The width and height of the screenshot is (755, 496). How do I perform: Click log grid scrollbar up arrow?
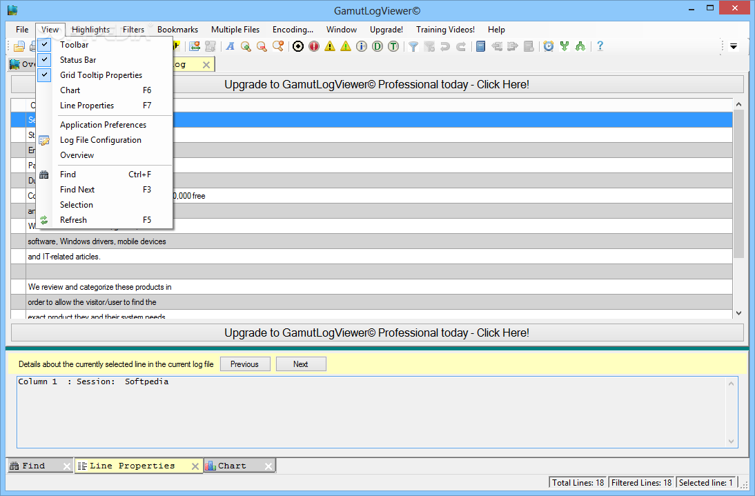(739, 104)
